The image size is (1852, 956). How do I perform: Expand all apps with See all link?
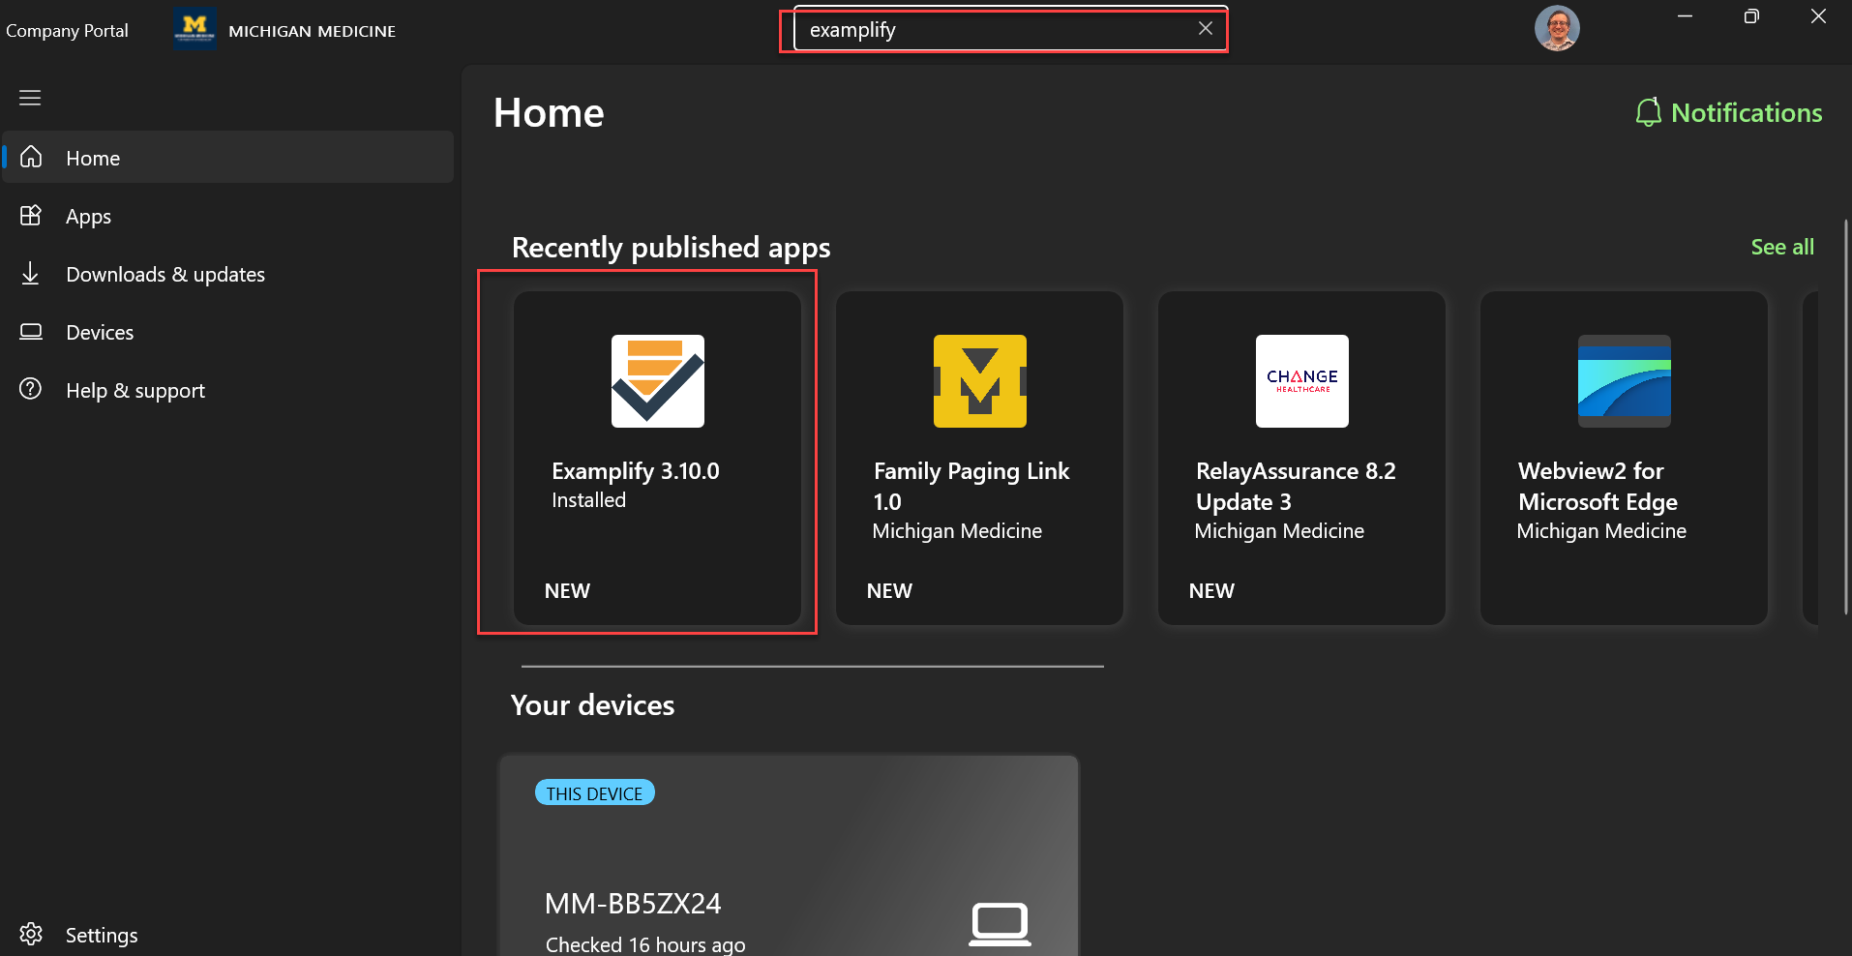(x=1781, y=247)
